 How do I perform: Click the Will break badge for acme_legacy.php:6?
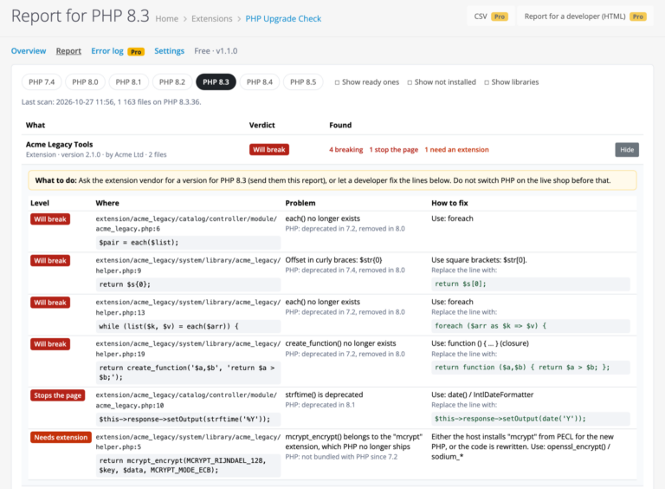(50, 219)
